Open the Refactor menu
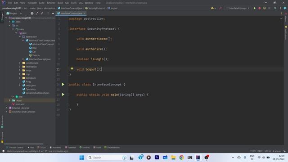 (51, 3)
